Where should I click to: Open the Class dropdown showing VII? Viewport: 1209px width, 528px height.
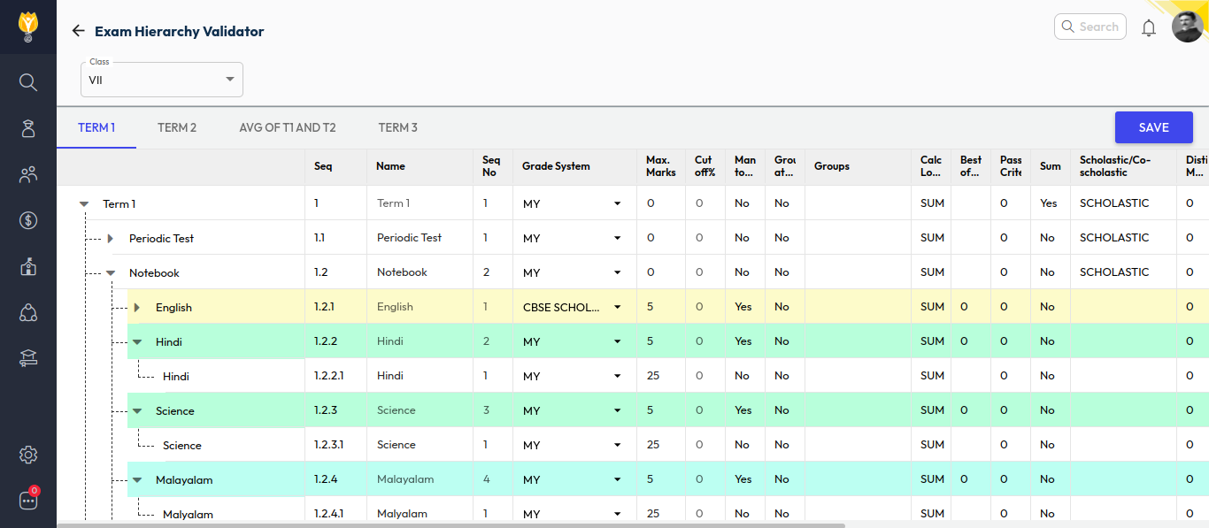[162, 80]
